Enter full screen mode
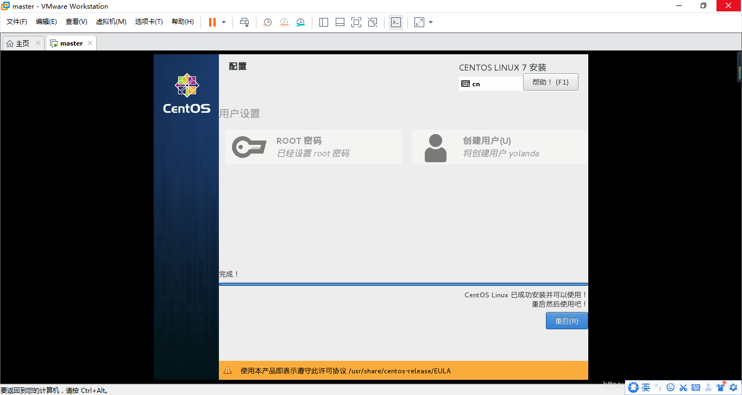The width and height of the screenshot is (742, 395). [x=356, y=22]
